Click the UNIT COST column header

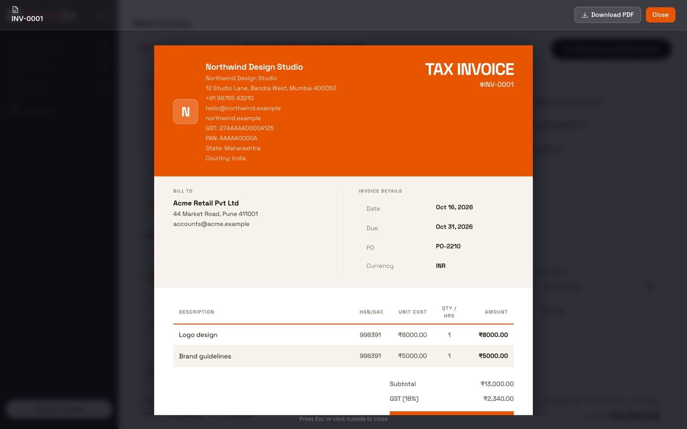(413, 312)
